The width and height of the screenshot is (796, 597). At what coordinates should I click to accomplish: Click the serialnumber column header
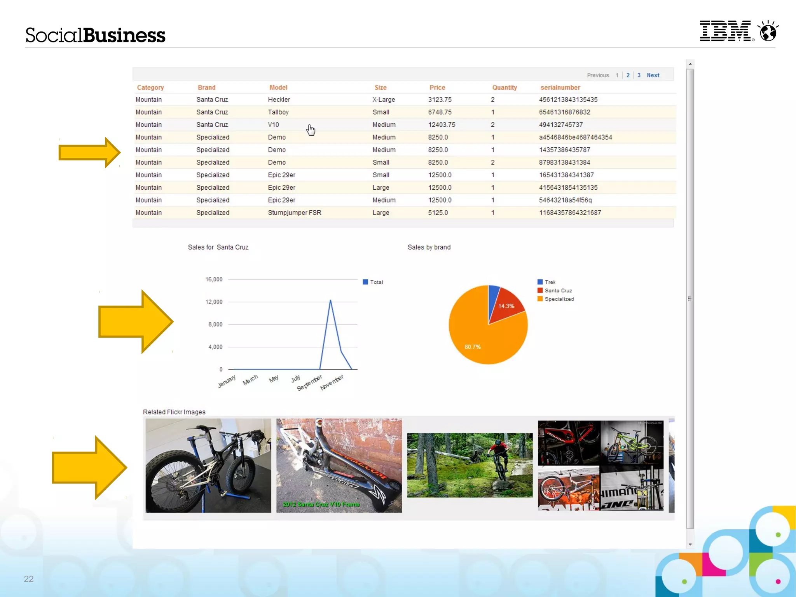560,88
